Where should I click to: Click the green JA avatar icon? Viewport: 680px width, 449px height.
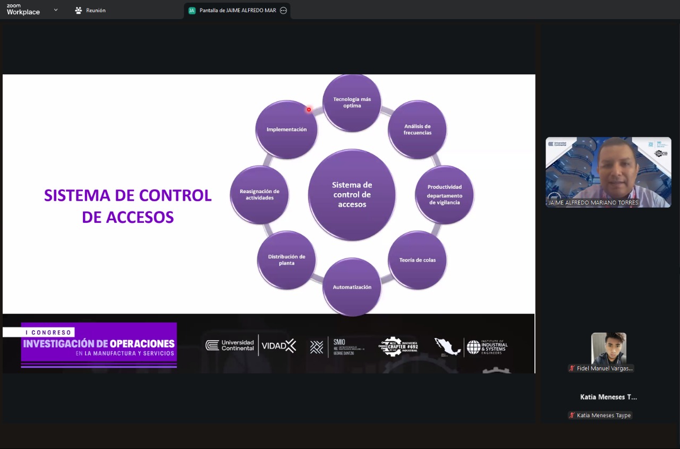(x=192, y=11)
